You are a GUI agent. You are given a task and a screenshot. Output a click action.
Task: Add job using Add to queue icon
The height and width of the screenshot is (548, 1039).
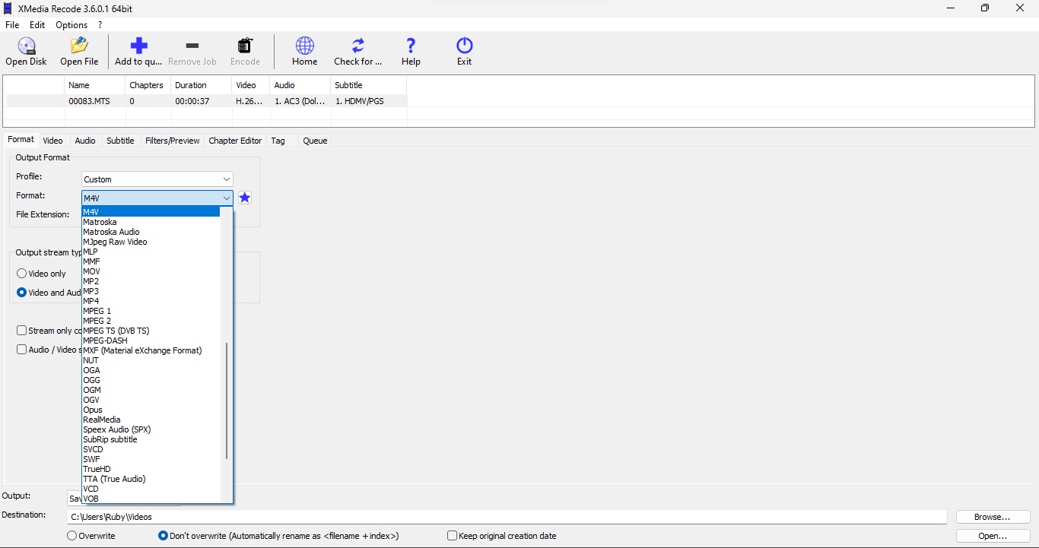[138, 46]
